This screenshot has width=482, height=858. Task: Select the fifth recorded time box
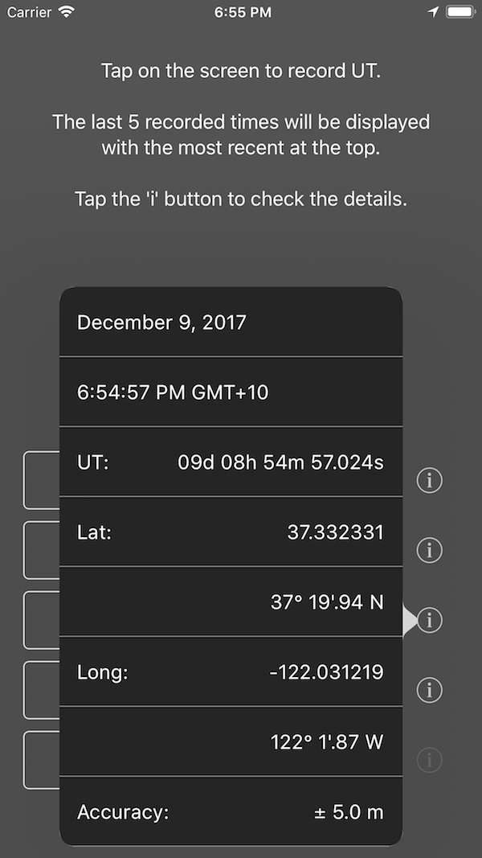(41, 760)
